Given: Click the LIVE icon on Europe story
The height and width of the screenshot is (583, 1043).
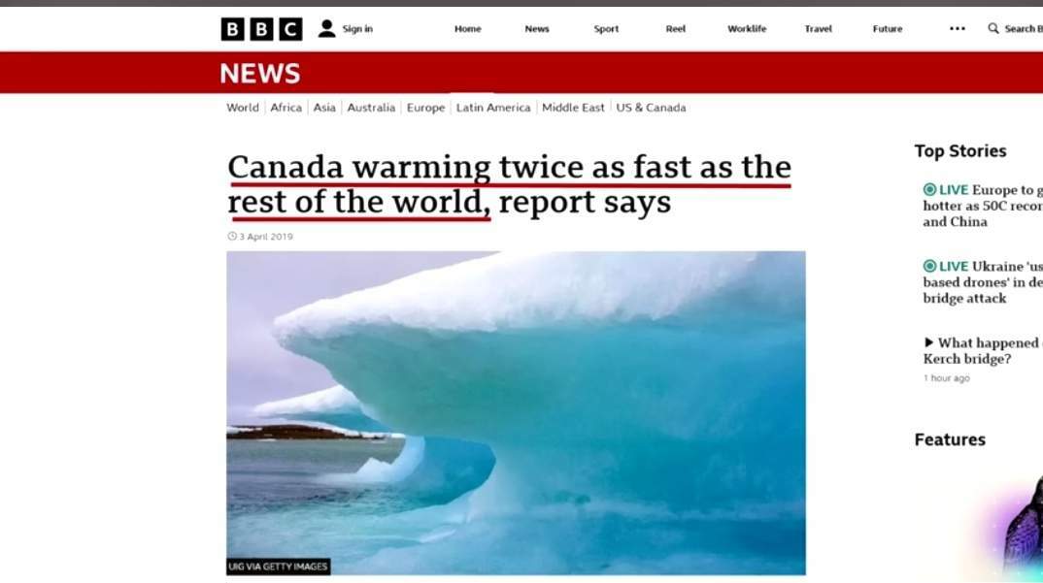Looking at the screenshot, I should pos(930,189).
